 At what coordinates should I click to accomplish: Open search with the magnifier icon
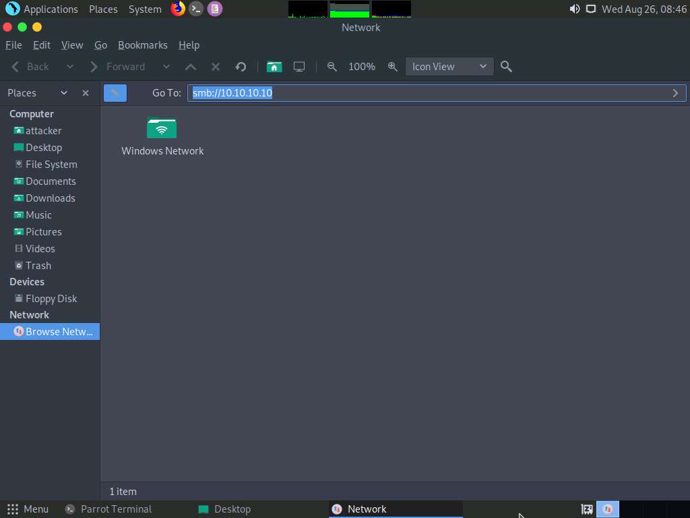506,66
